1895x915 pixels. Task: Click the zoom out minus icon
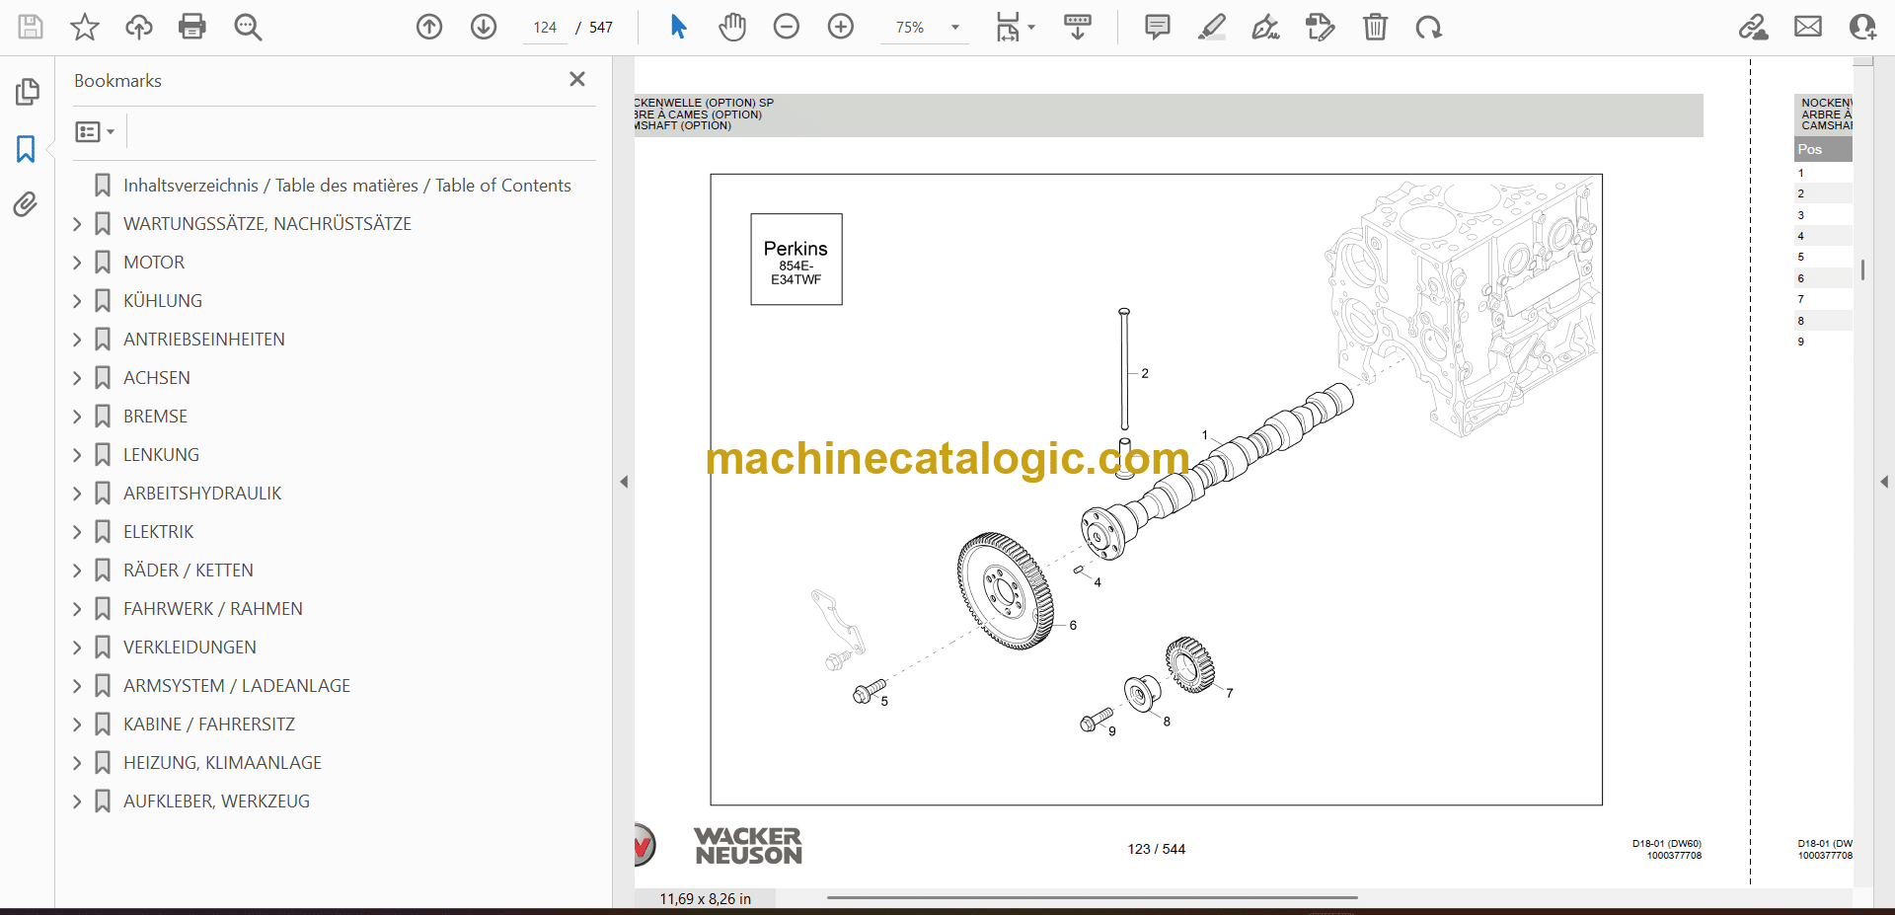coord(787,27)
